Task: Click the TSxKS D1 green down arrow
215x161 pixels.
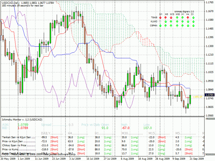Action: pyautogui.click(x=193, y=18)
